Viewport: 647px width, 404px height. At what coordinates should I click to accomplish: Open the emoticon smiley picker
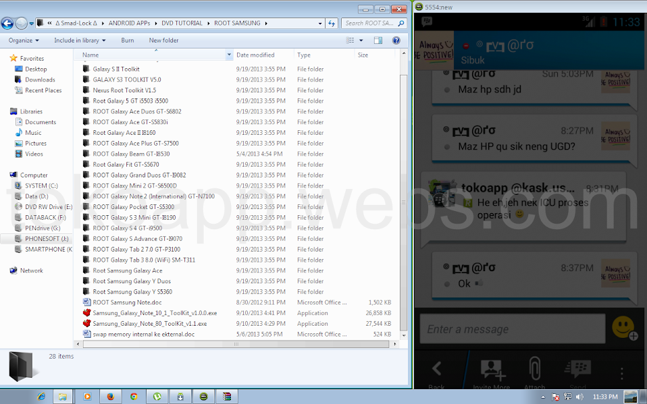click(x=624, y=328)
